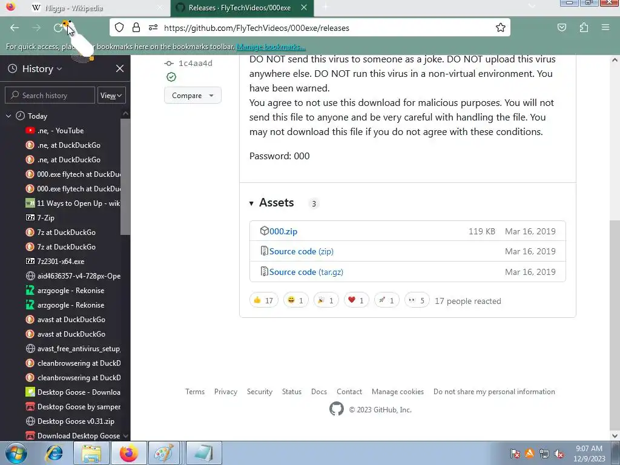Open the Compare dropdown

(193, 95)
